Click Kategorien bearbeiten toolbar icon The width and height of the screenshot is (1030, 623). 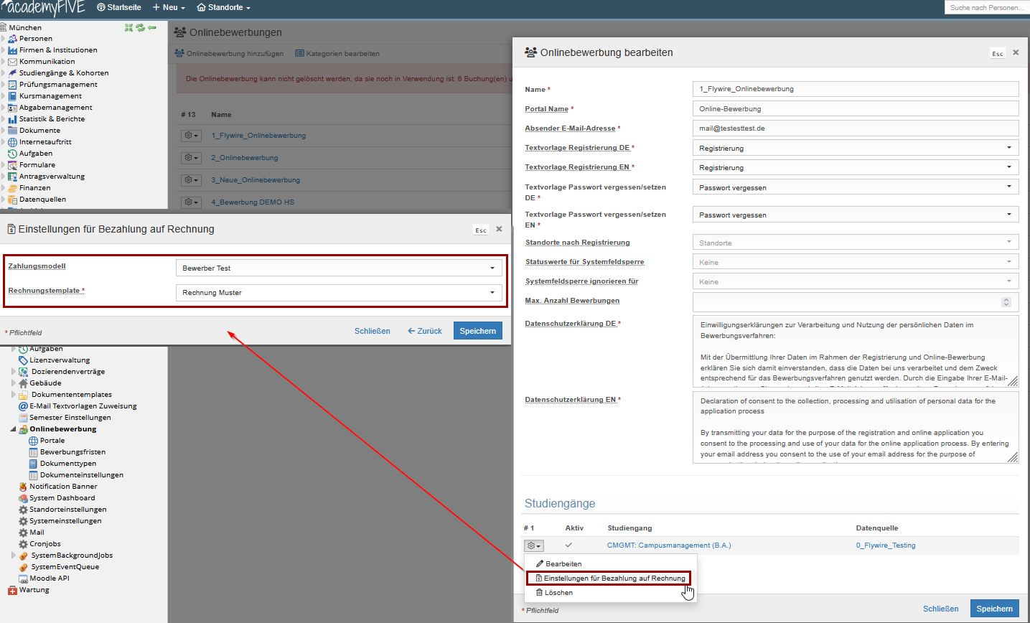click(299, 54)
